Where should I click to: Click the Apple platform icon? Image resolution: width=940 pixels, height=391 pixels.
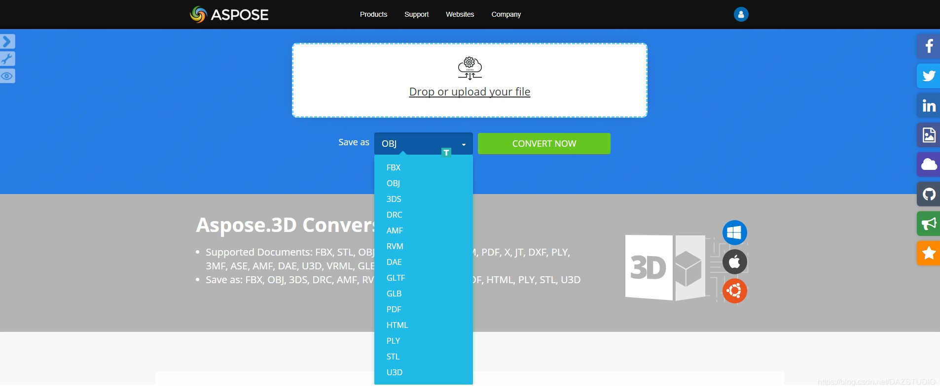tap(735, 261)
